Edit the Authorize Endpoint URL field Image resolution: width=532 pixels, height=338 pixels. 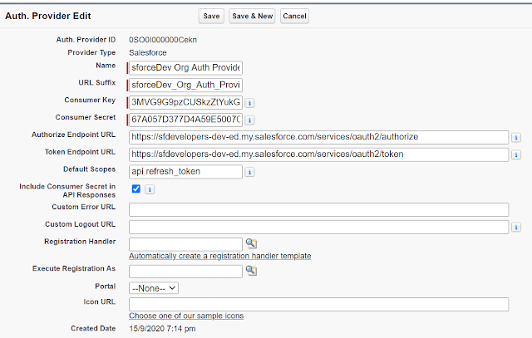coord(318,137)
